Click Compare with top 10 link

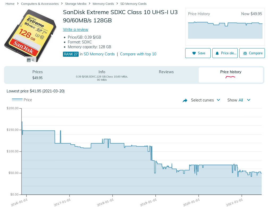point(138,54)
